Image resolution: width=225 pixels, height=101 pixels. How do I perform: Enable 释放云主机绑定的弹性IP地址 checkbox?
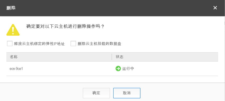(x=10, y=44)
